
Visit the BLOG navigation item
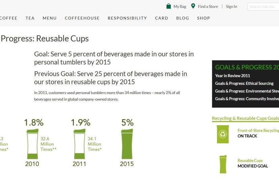point(182,18)
